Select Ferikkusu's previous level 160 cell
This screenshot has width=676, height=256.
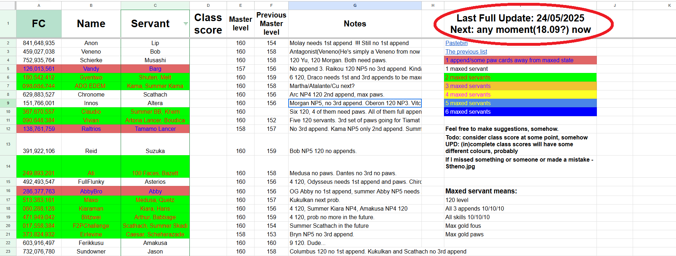(x=271, y=243)
